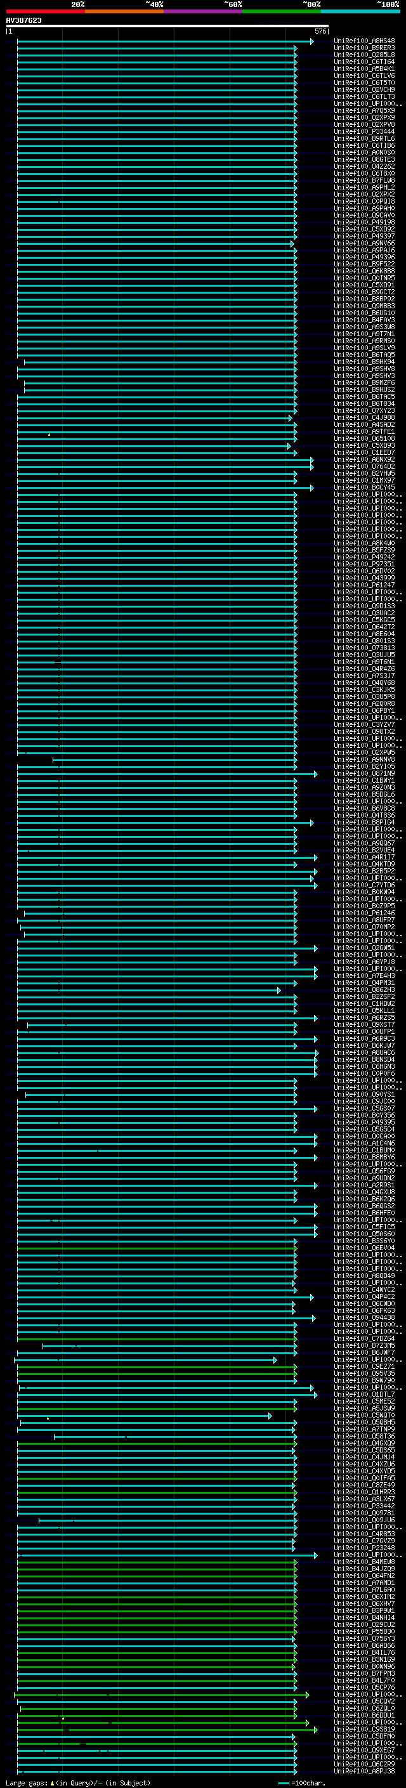Select the UniRef100_Q9XST7 label
The width and height of the screenshot is (406, 1788).
coord(364,1024)
